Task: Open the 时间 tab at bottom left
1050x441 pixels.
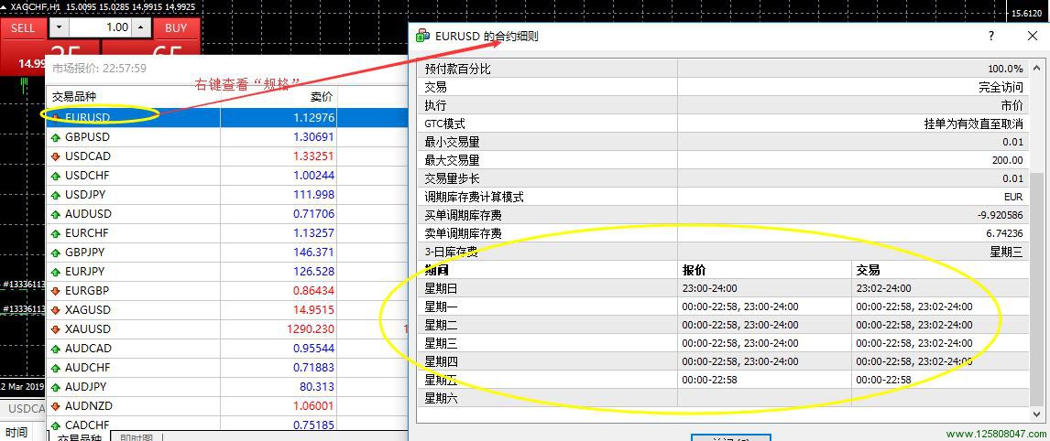Action: coord(16,432)
